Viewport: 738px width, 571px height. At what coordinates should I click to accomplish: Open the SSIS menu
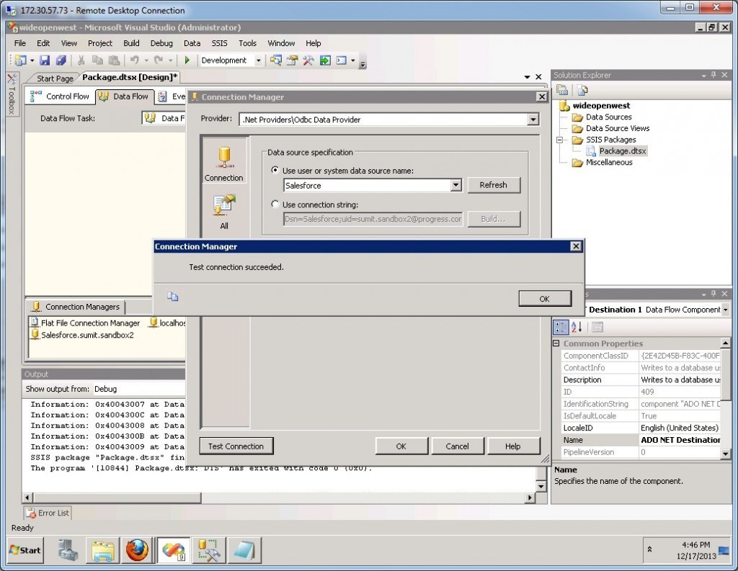click(218, 43)
